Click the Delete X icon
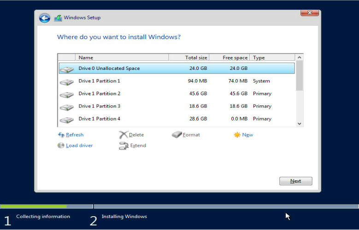359x230 pixels. coord(124,135)
